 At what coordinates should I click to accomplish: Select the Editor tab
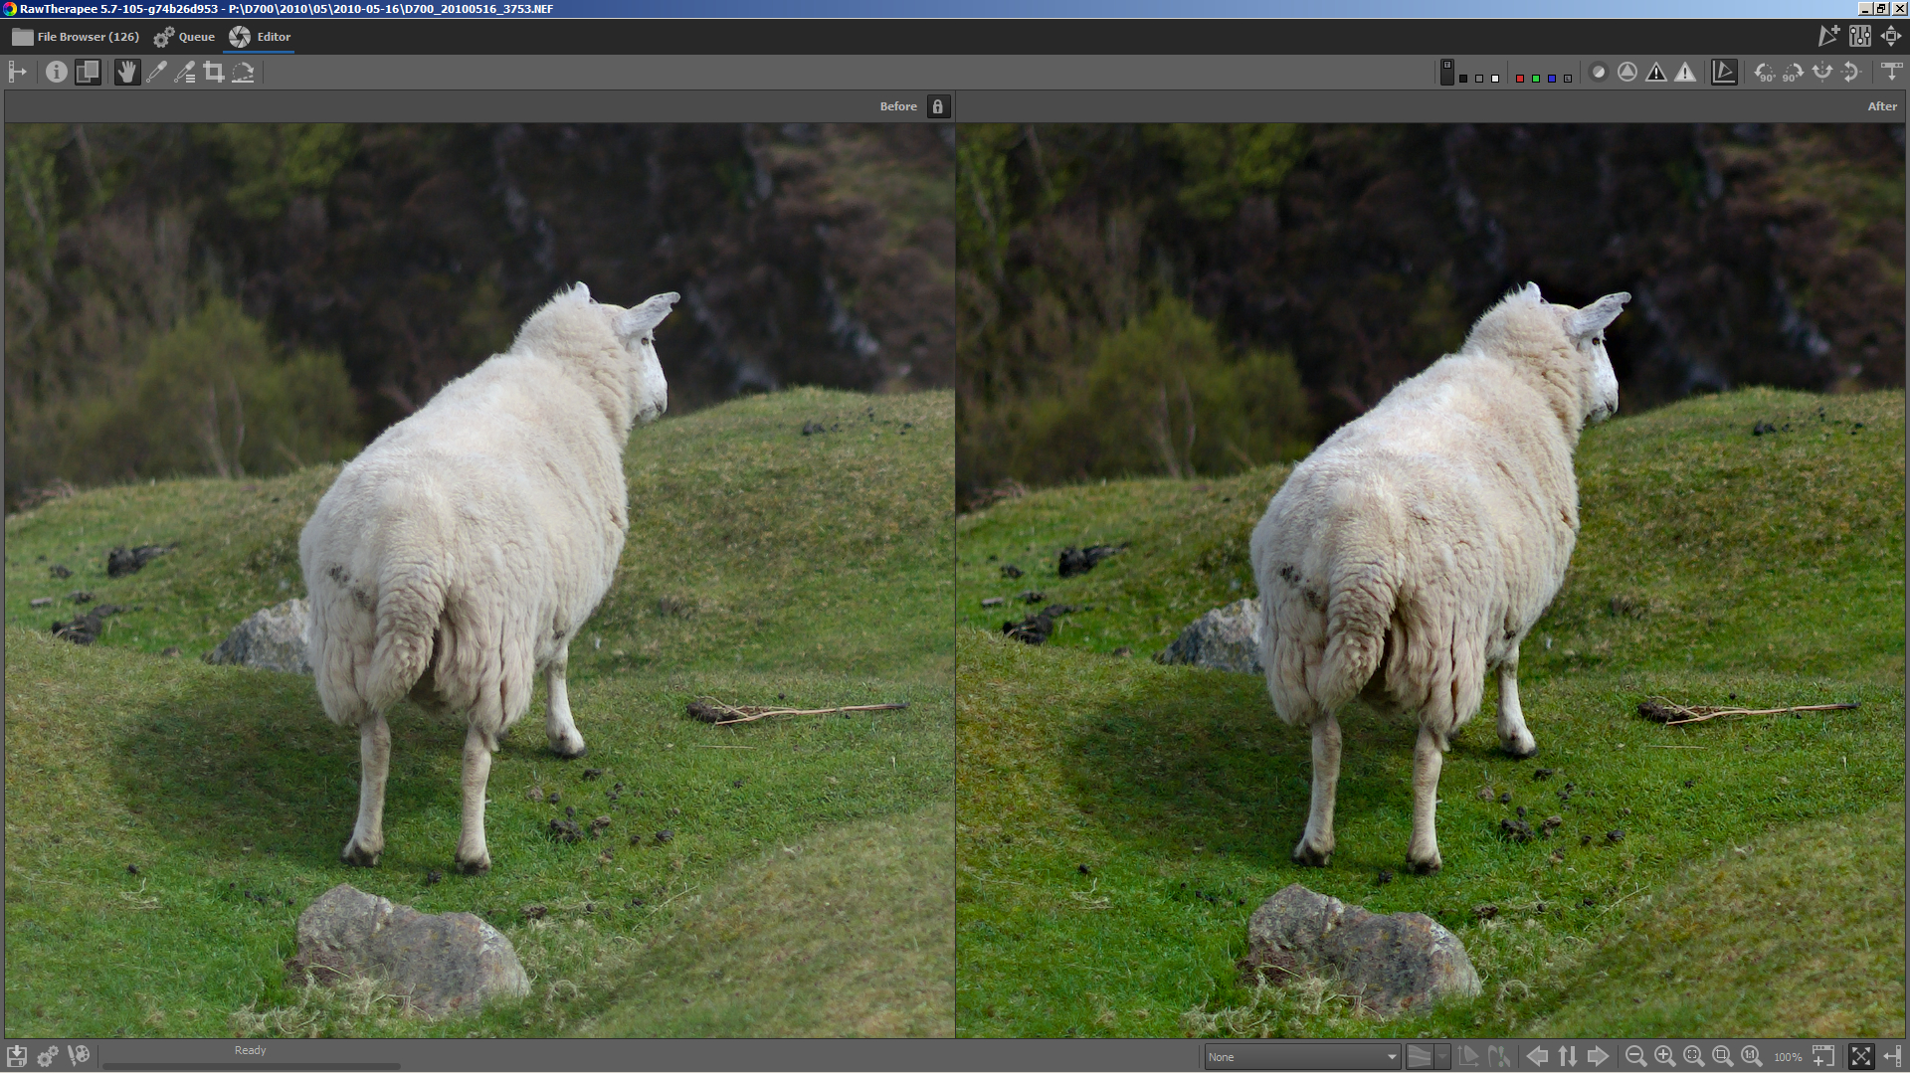(x=260, y=37)
